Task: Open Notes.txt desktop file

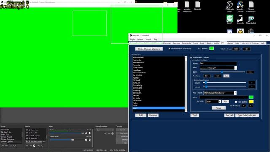Action: pyautogui.click(x=197, y=5)
